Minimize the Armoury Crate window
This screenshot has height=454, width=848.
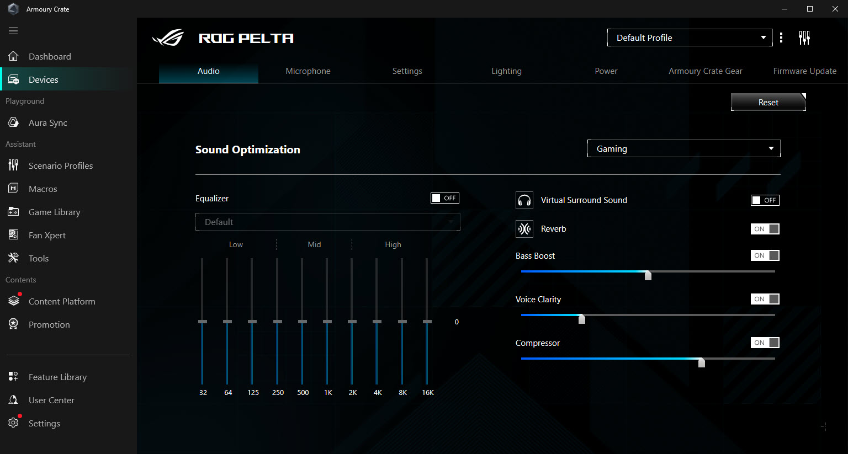(785, 9)
